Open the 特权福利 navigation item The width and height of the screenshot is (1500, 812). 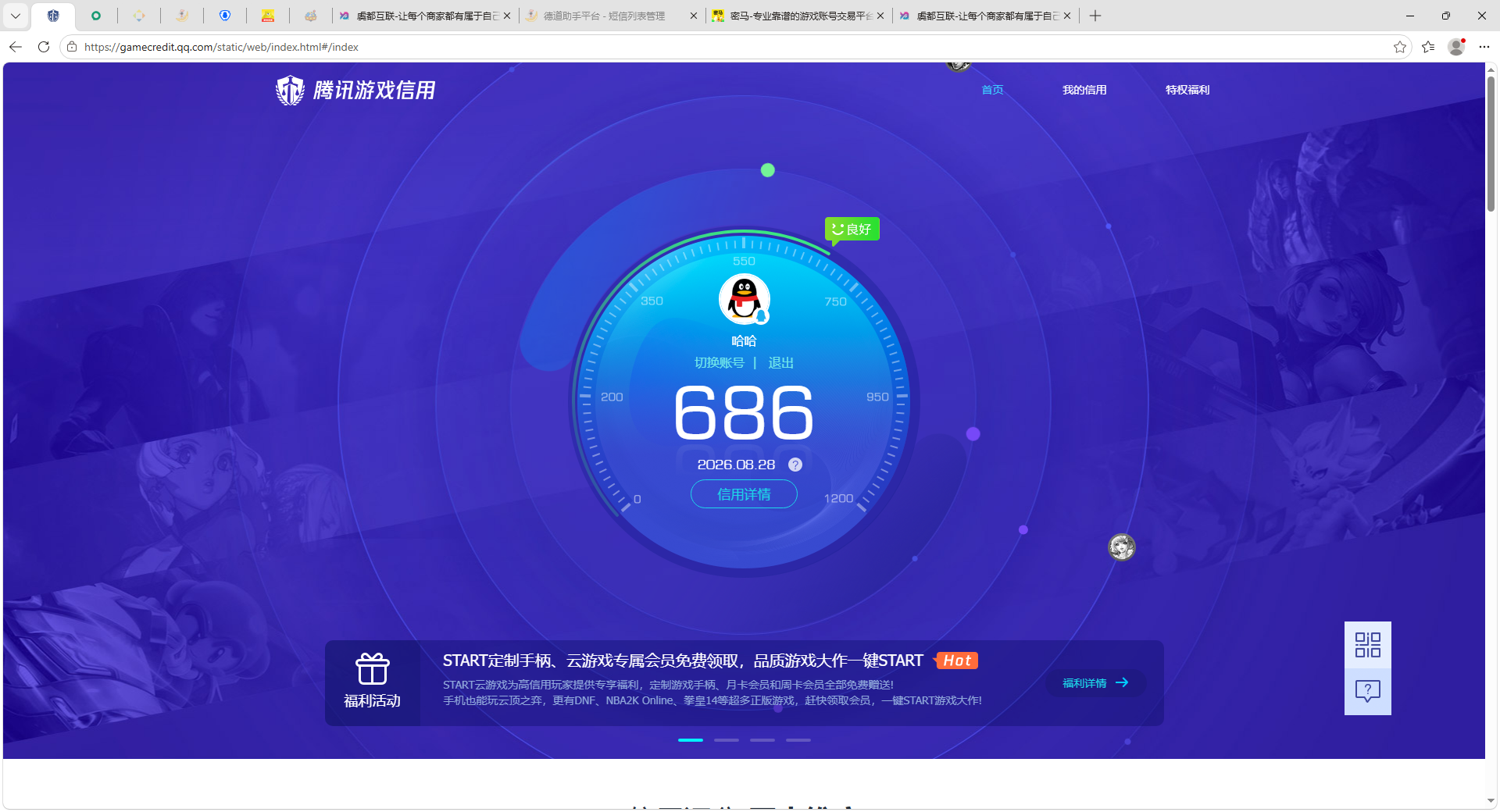pyautogui.click(x=1187, y=90)
